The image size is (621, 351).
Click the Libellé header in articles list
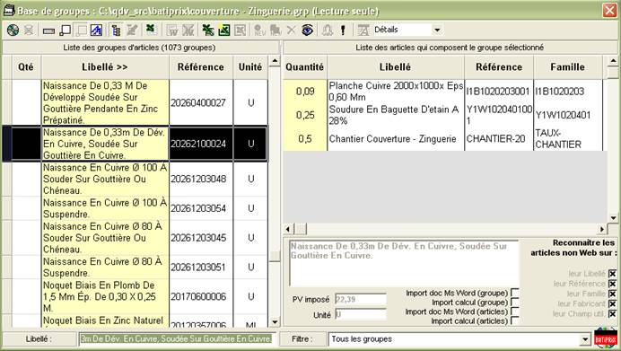395,67
